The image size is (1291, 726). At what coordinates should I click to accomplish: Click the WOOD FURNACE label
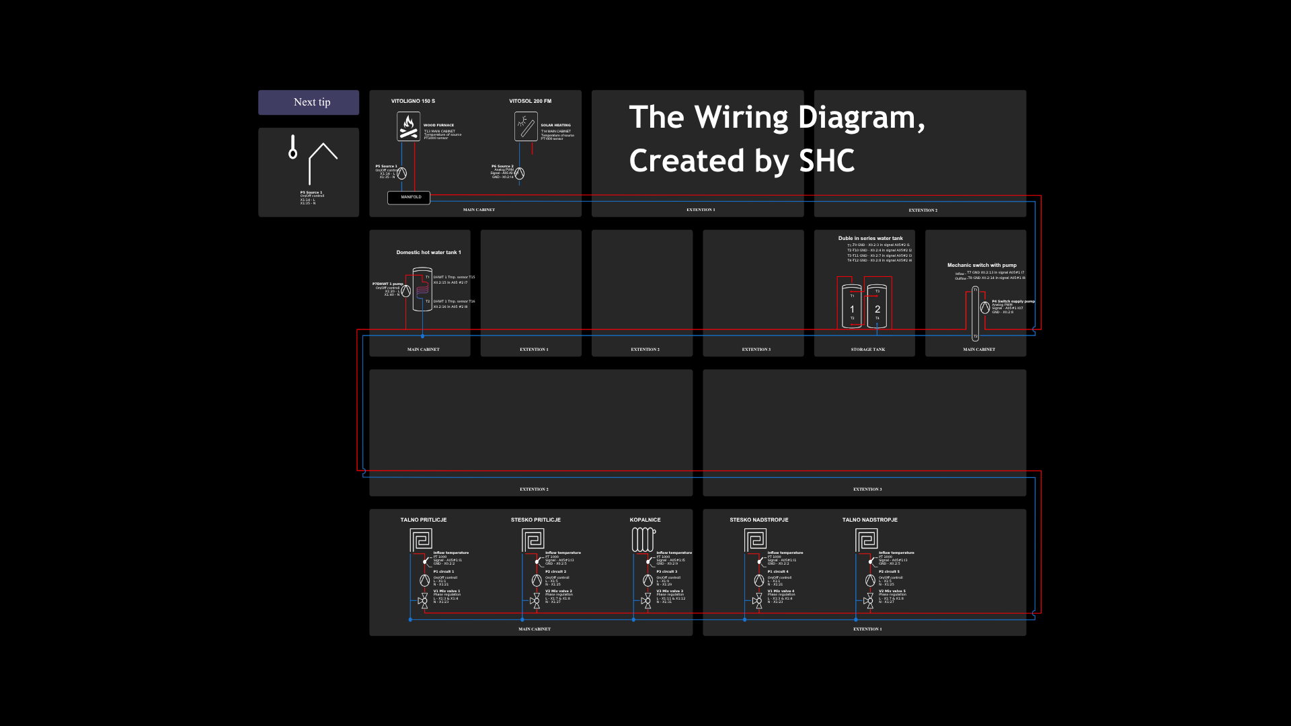(x=438, y=125)
